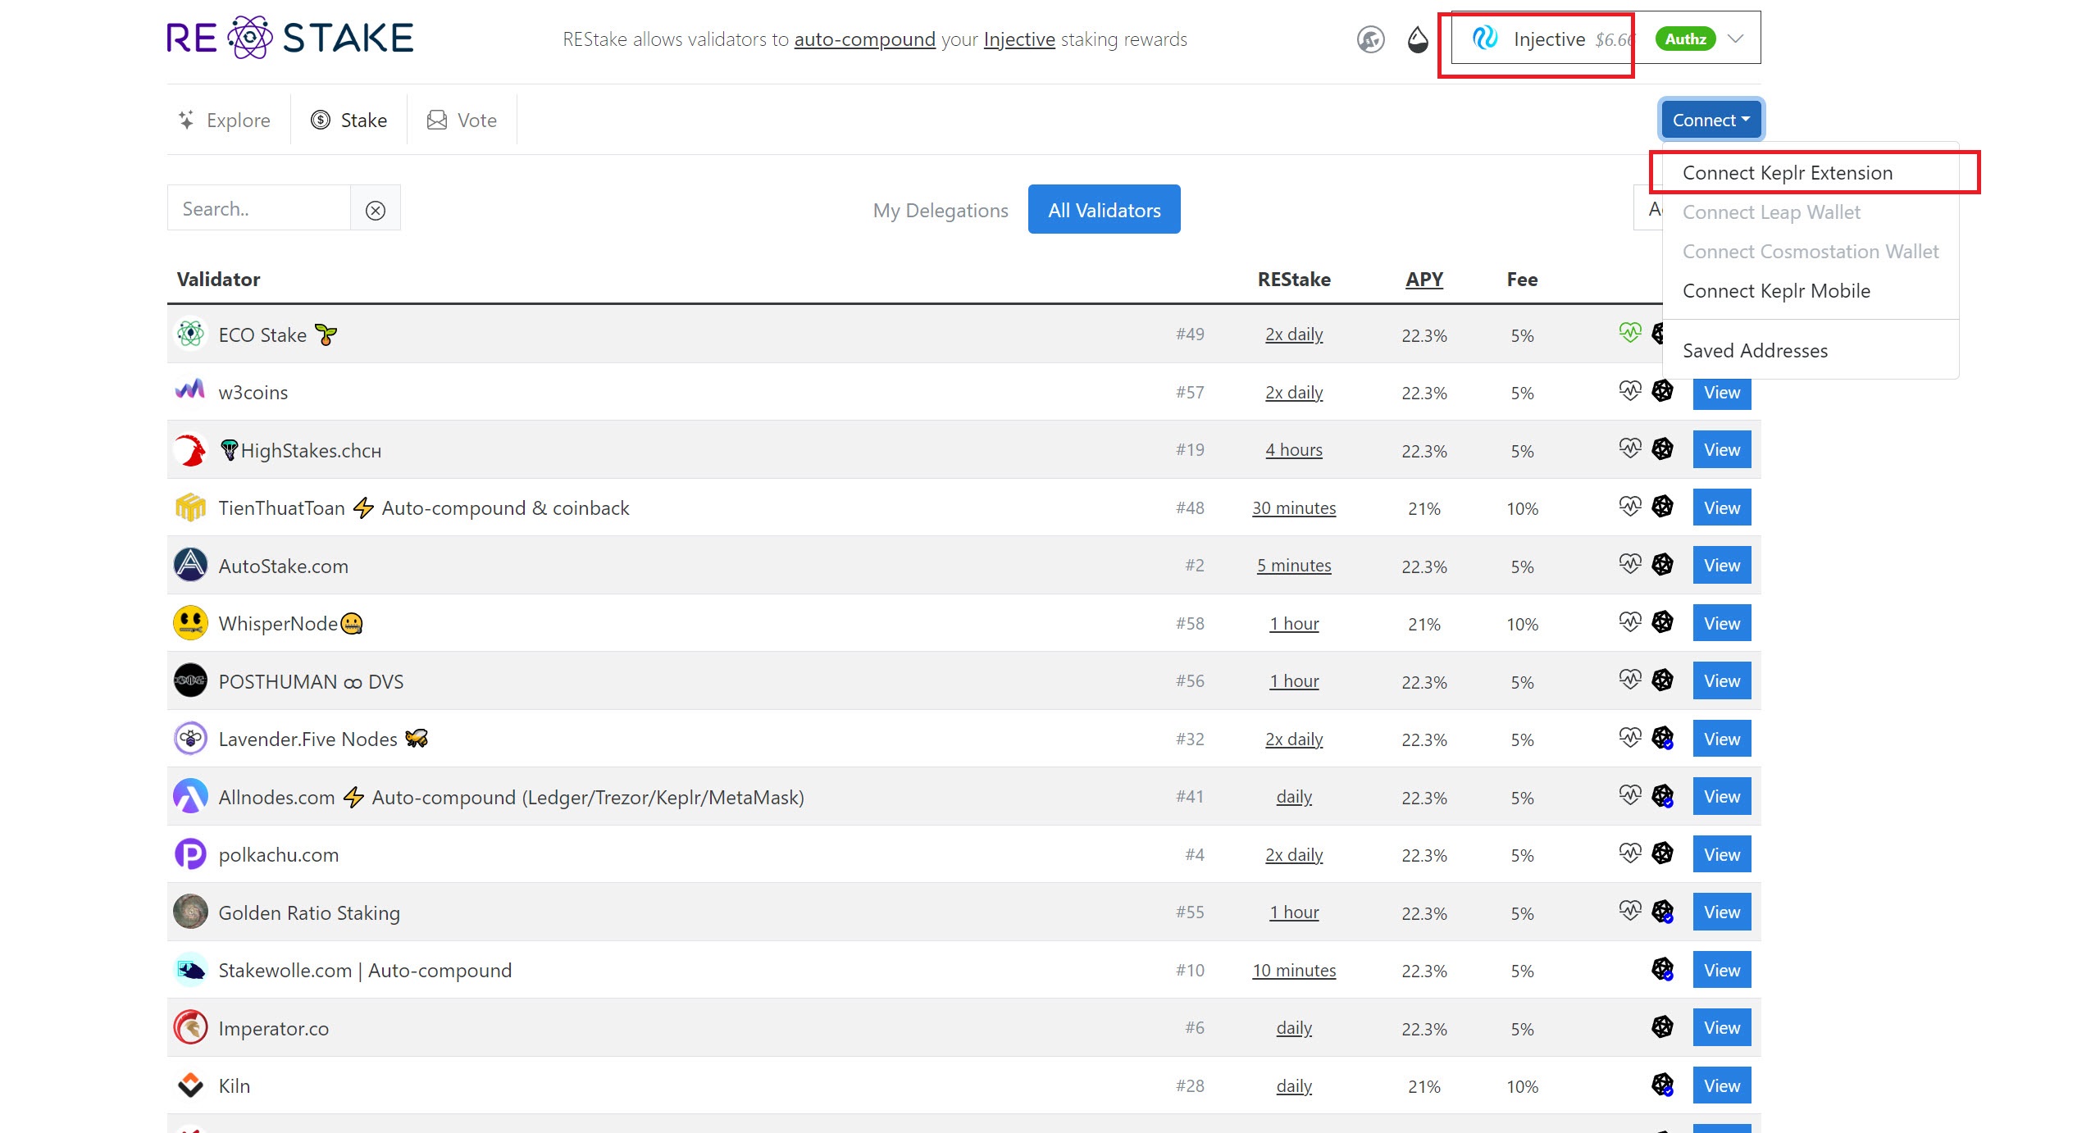Viewport: 2100px width, 1133px height.
Task: Click the RESTAKE atom logo
Action: [249, 38]
